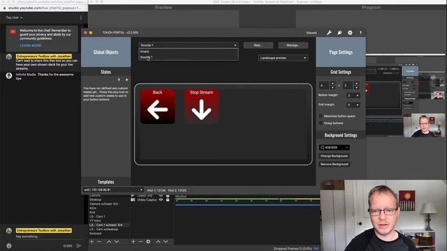The width and height of the screenshot is (447, 251).
Task: Enable Group buttons checkbox
Action: click(x=321, y=123)
